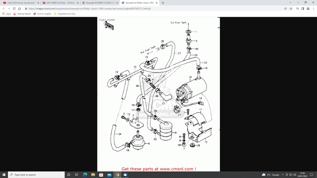This screenshot has width=317, height=178.
Task: Open the user profile avatar
Action: point(308,9)
